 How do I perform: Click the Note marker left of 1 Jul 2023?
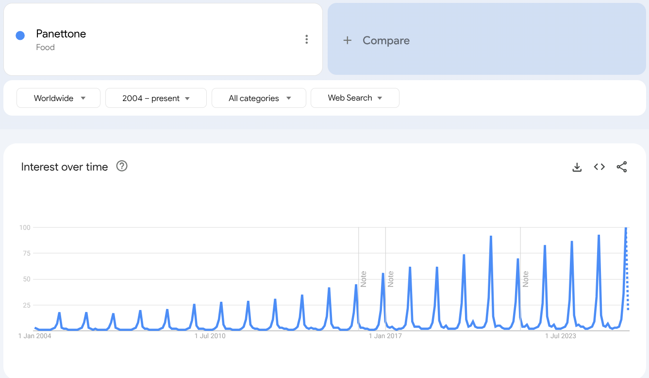[526, 279]
